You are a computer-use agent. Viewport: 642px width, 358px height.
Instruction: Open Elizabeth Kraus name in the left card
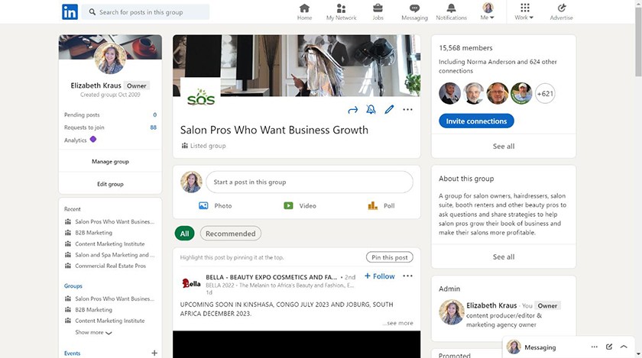click(96, 85)
